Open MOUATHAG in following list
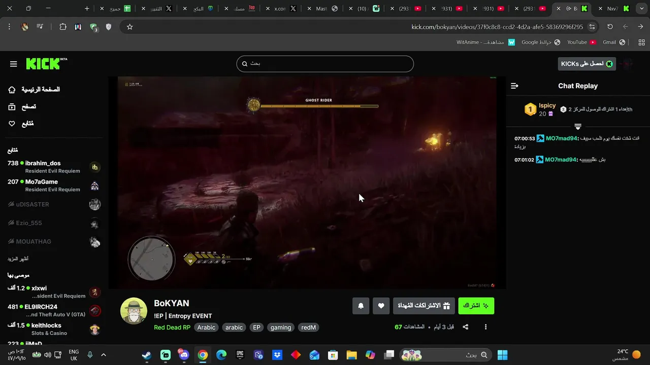The image size is (650, 365). 54,242
